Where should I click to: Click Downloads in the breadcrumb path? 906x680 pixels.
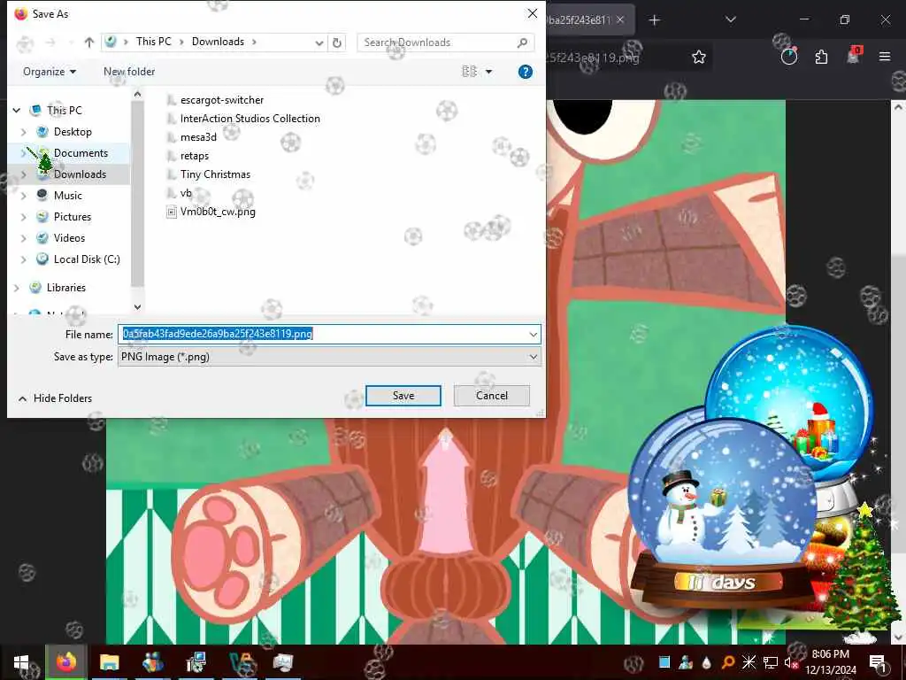pyautogui.click(x=218, y=42)
